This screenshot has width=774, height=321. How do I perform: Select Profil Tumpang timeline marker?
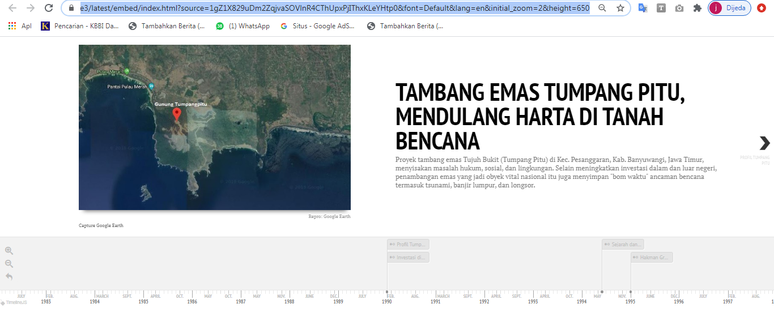click(408, 245)
